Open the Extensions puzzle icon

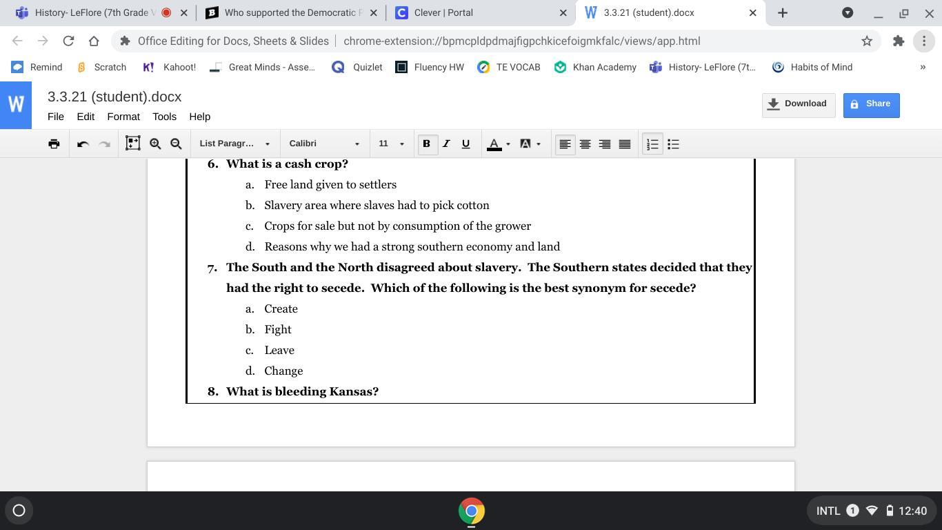898,41
